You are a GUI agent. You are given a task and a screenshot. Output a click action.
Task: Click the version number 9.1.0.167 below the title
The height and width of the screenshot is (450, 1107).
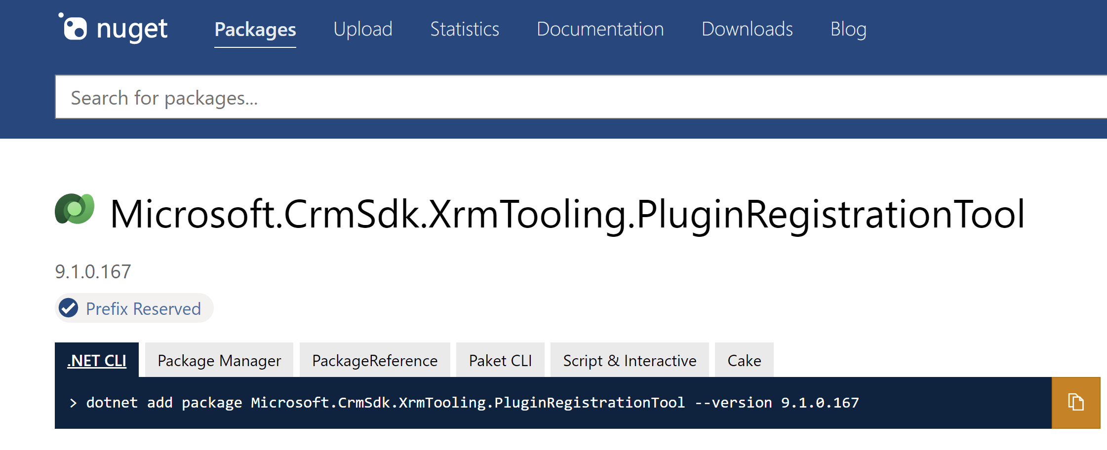click(x=93, y=271)
